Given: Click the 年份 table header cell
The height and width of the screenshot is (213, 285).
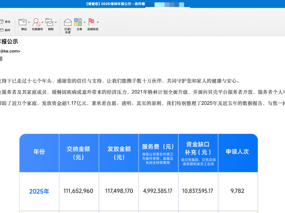Looking at the screenshot, I should point(39,152).
